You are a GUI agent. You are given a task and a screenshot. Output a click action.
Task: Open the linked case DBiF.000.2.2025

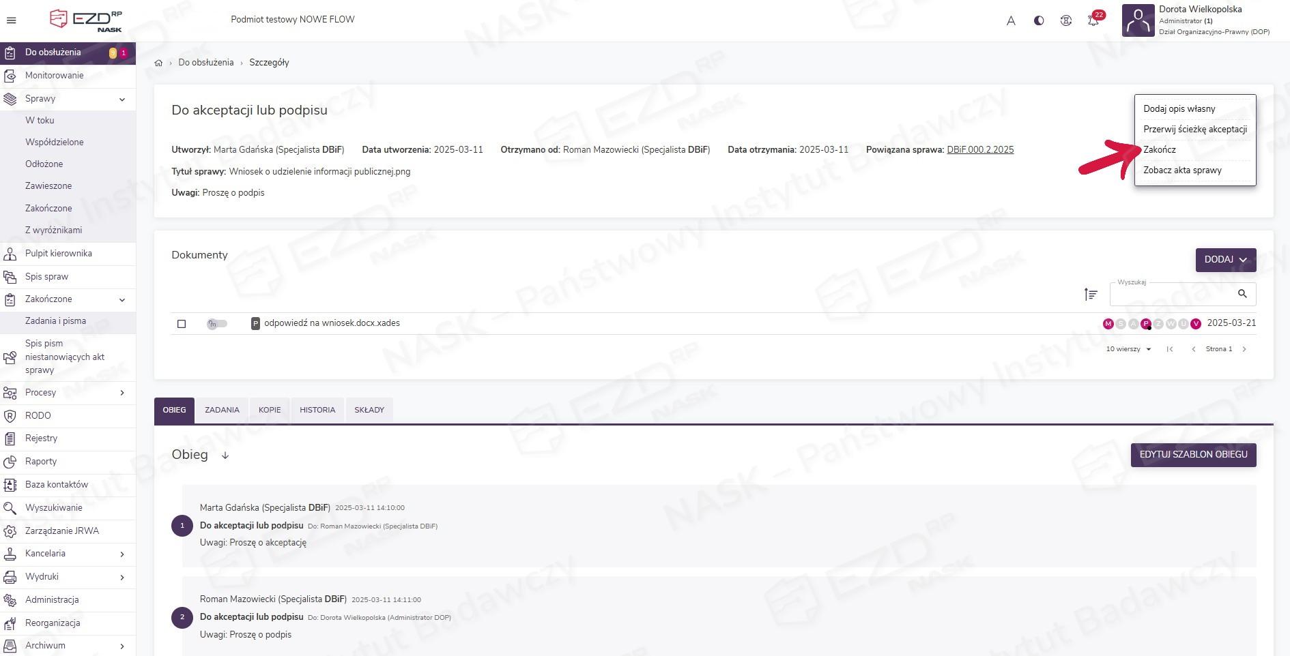click(979, 150)
